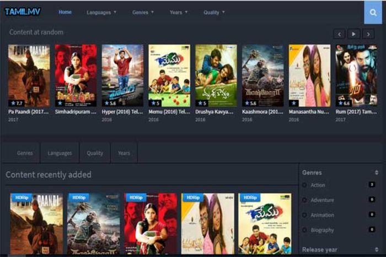Select the Action genre radio button

305,185
